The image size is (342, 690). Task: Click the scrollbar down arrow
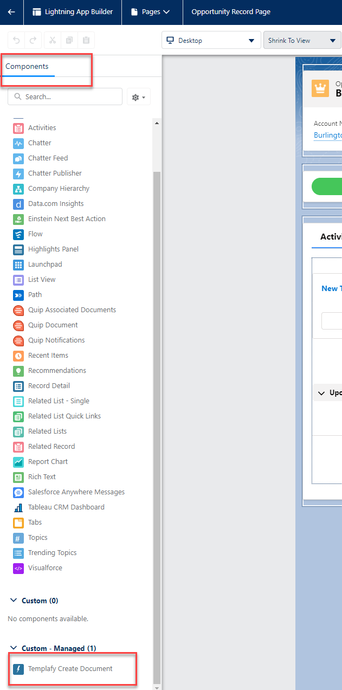(x=157, y=687)
